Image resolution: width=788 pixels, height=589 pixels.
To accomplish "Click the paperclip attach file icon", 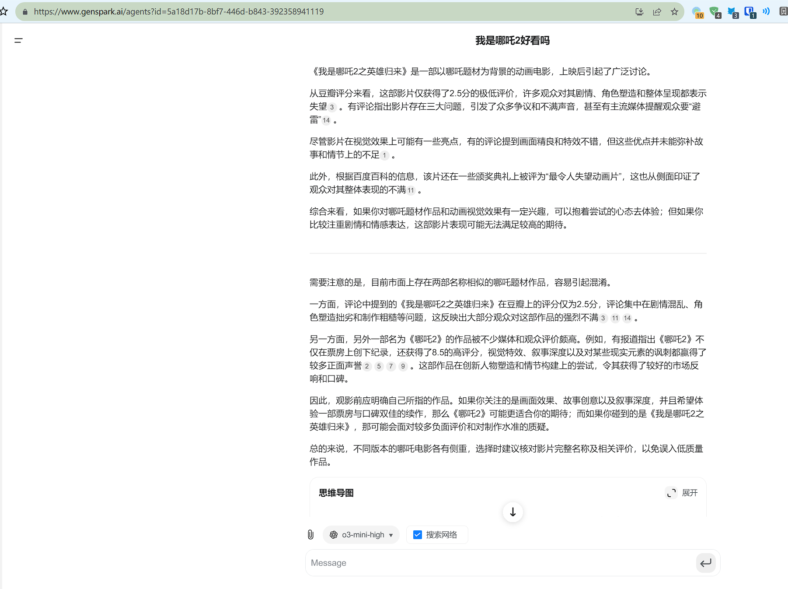I will click(310, 534).
